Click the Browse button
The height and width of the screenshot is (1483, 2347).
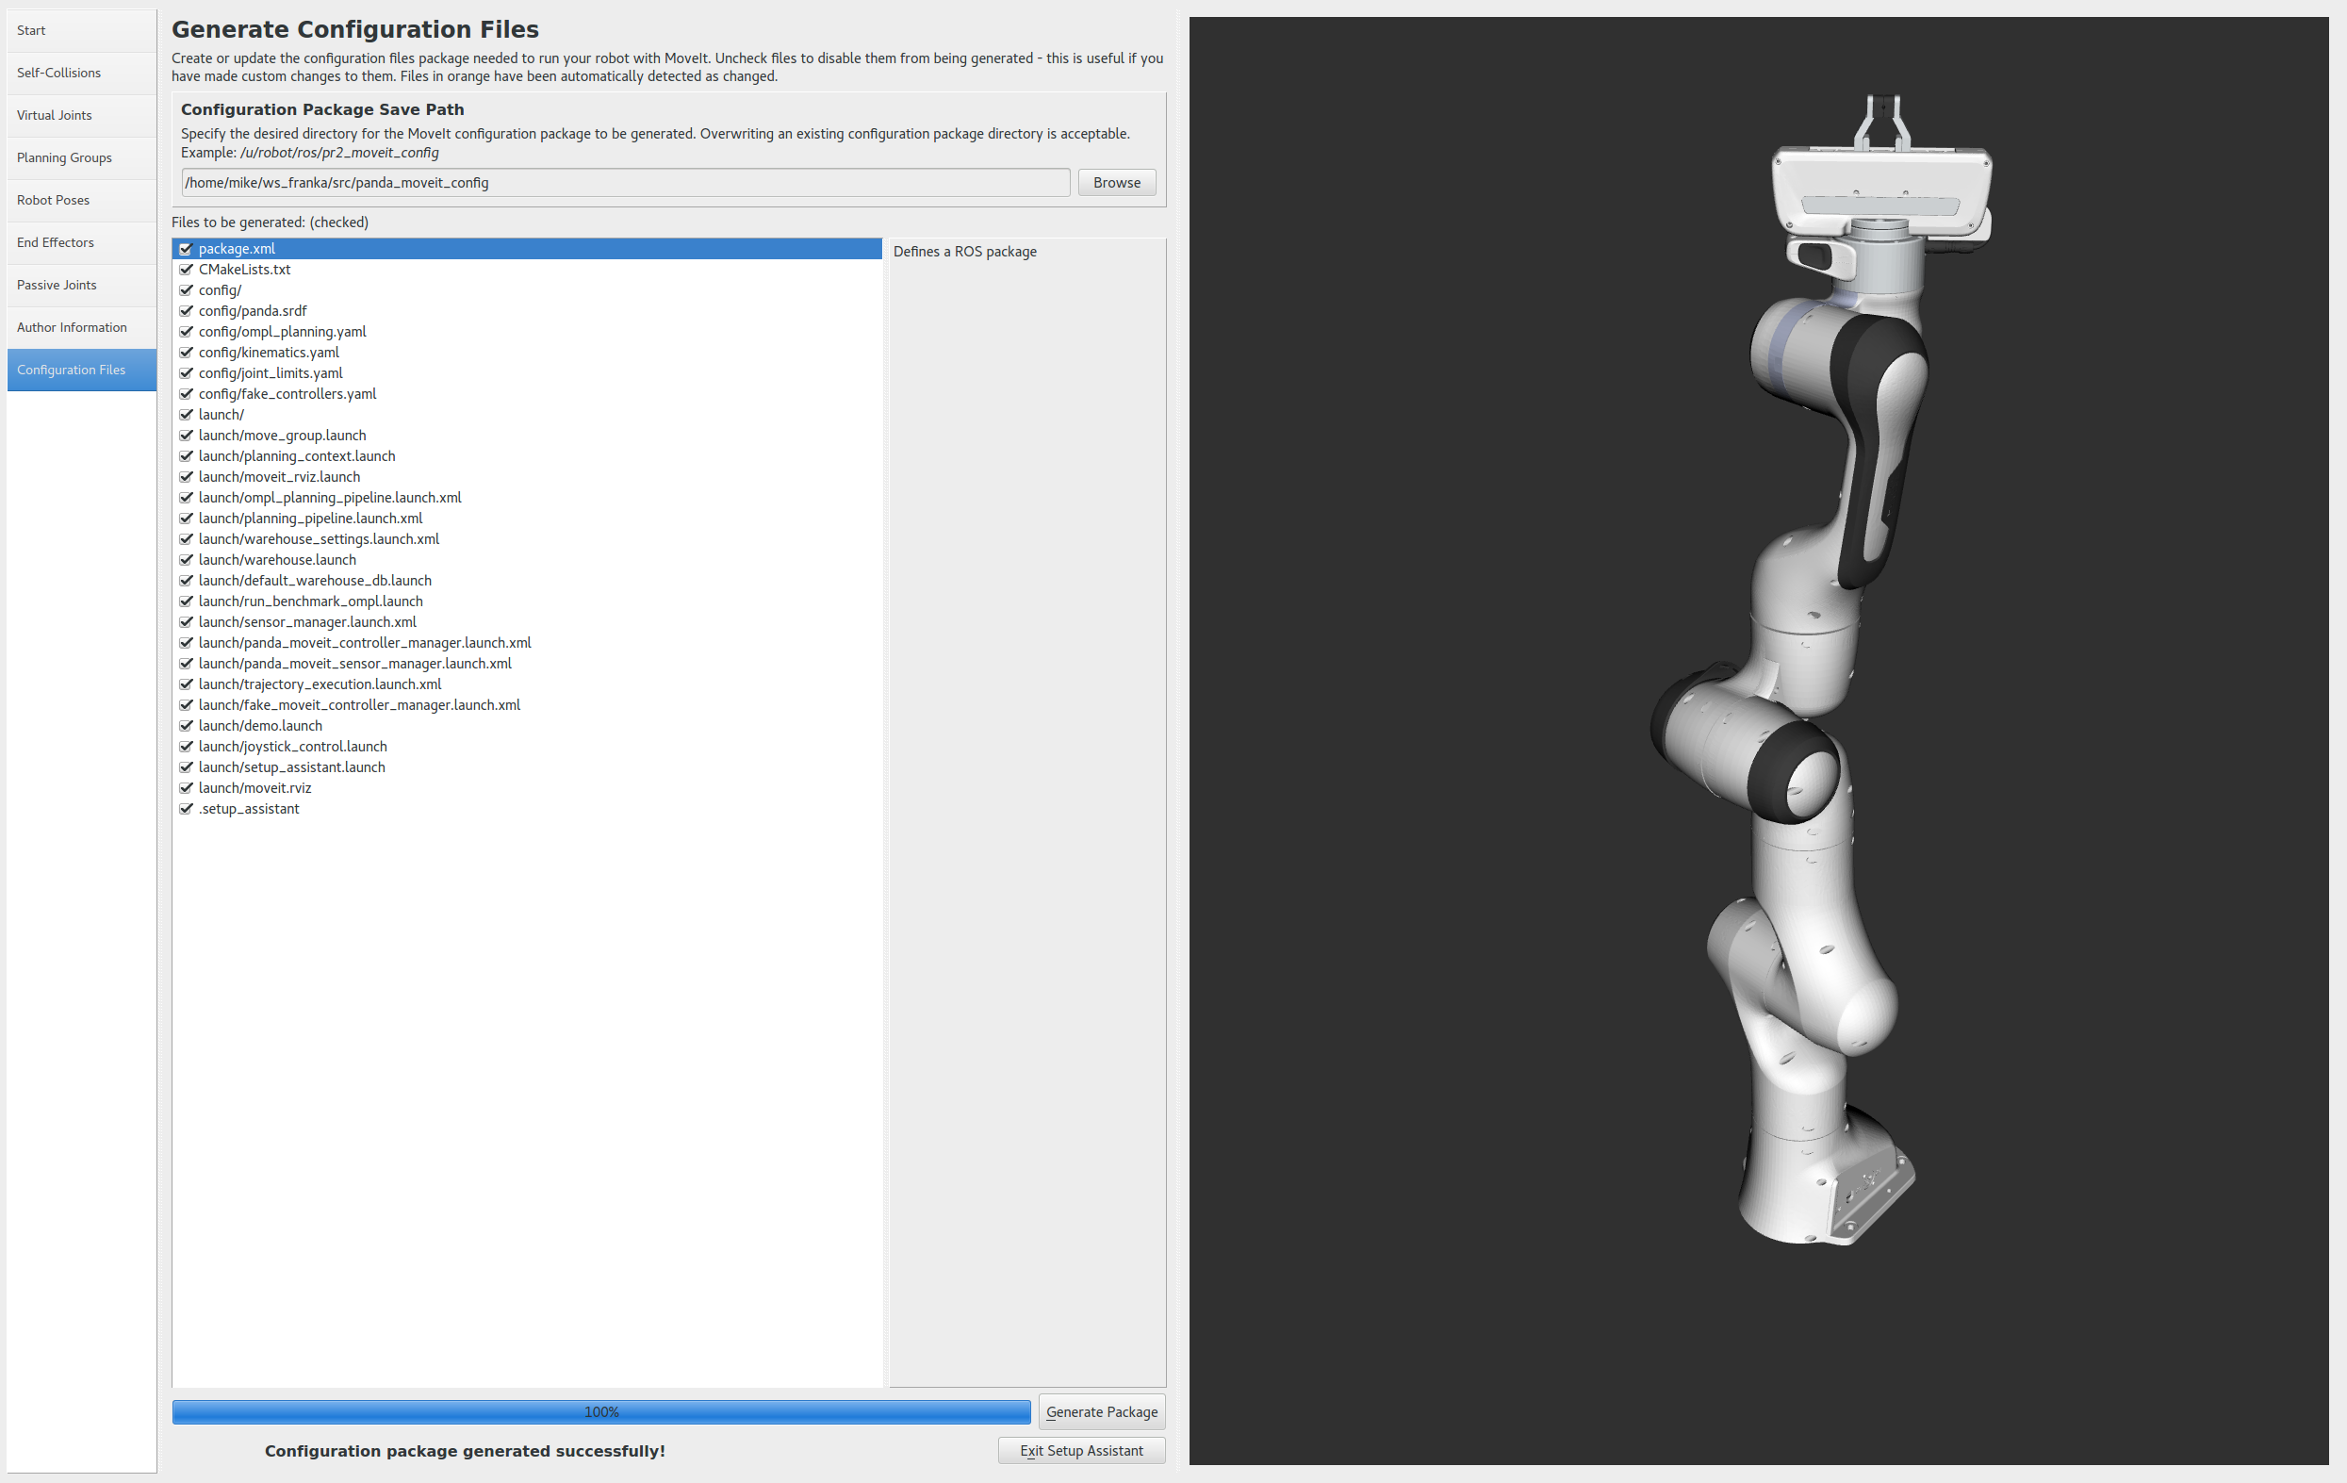[1116, 182]
